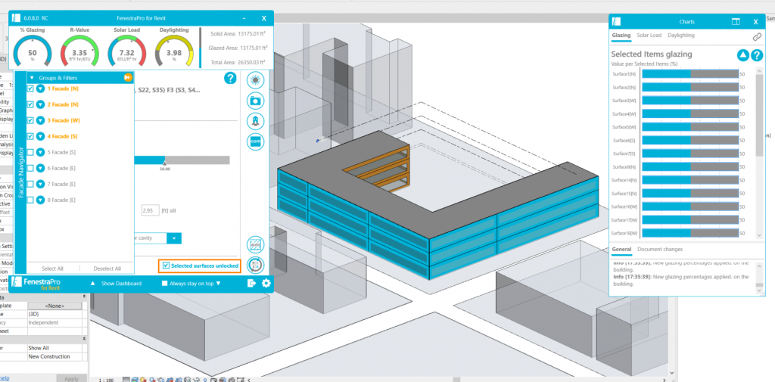The width and height of the screenshot is (775, 382).
Task: Click the 'auto' glazing icon
Action: click(256, 244)
